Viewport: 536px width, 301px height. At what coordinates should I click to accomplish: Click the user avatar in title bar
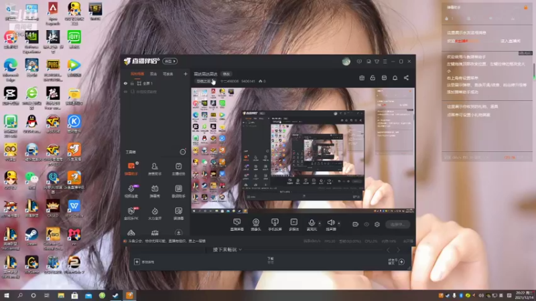pyautogui.click(x=346, y=62)
